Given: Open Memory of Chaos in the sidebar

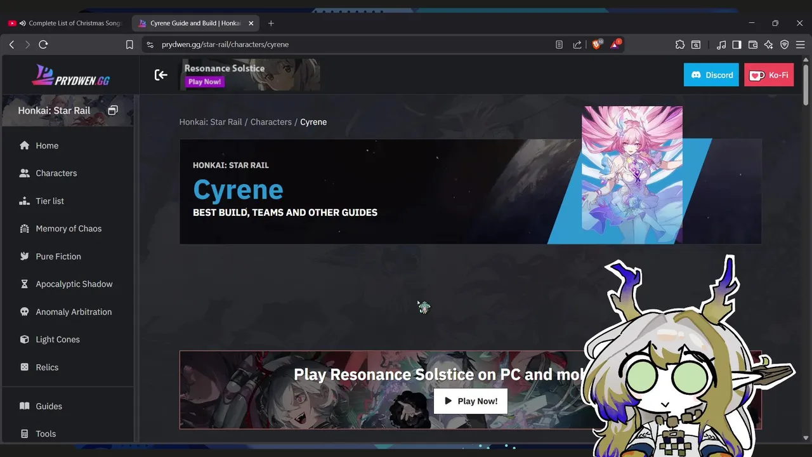Looking at the screenshot, I should 67,228.
